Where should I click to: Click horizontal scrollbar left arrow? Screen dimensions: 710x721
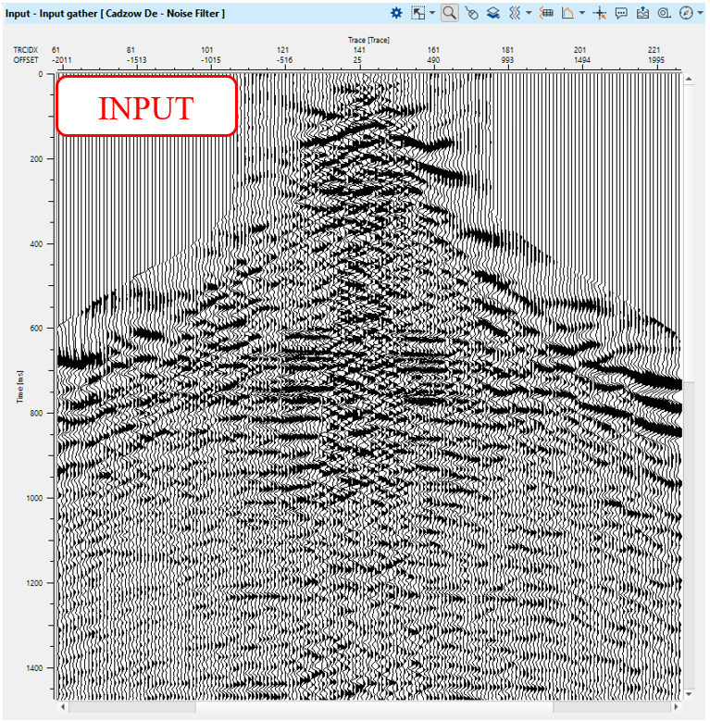(63, 706)
